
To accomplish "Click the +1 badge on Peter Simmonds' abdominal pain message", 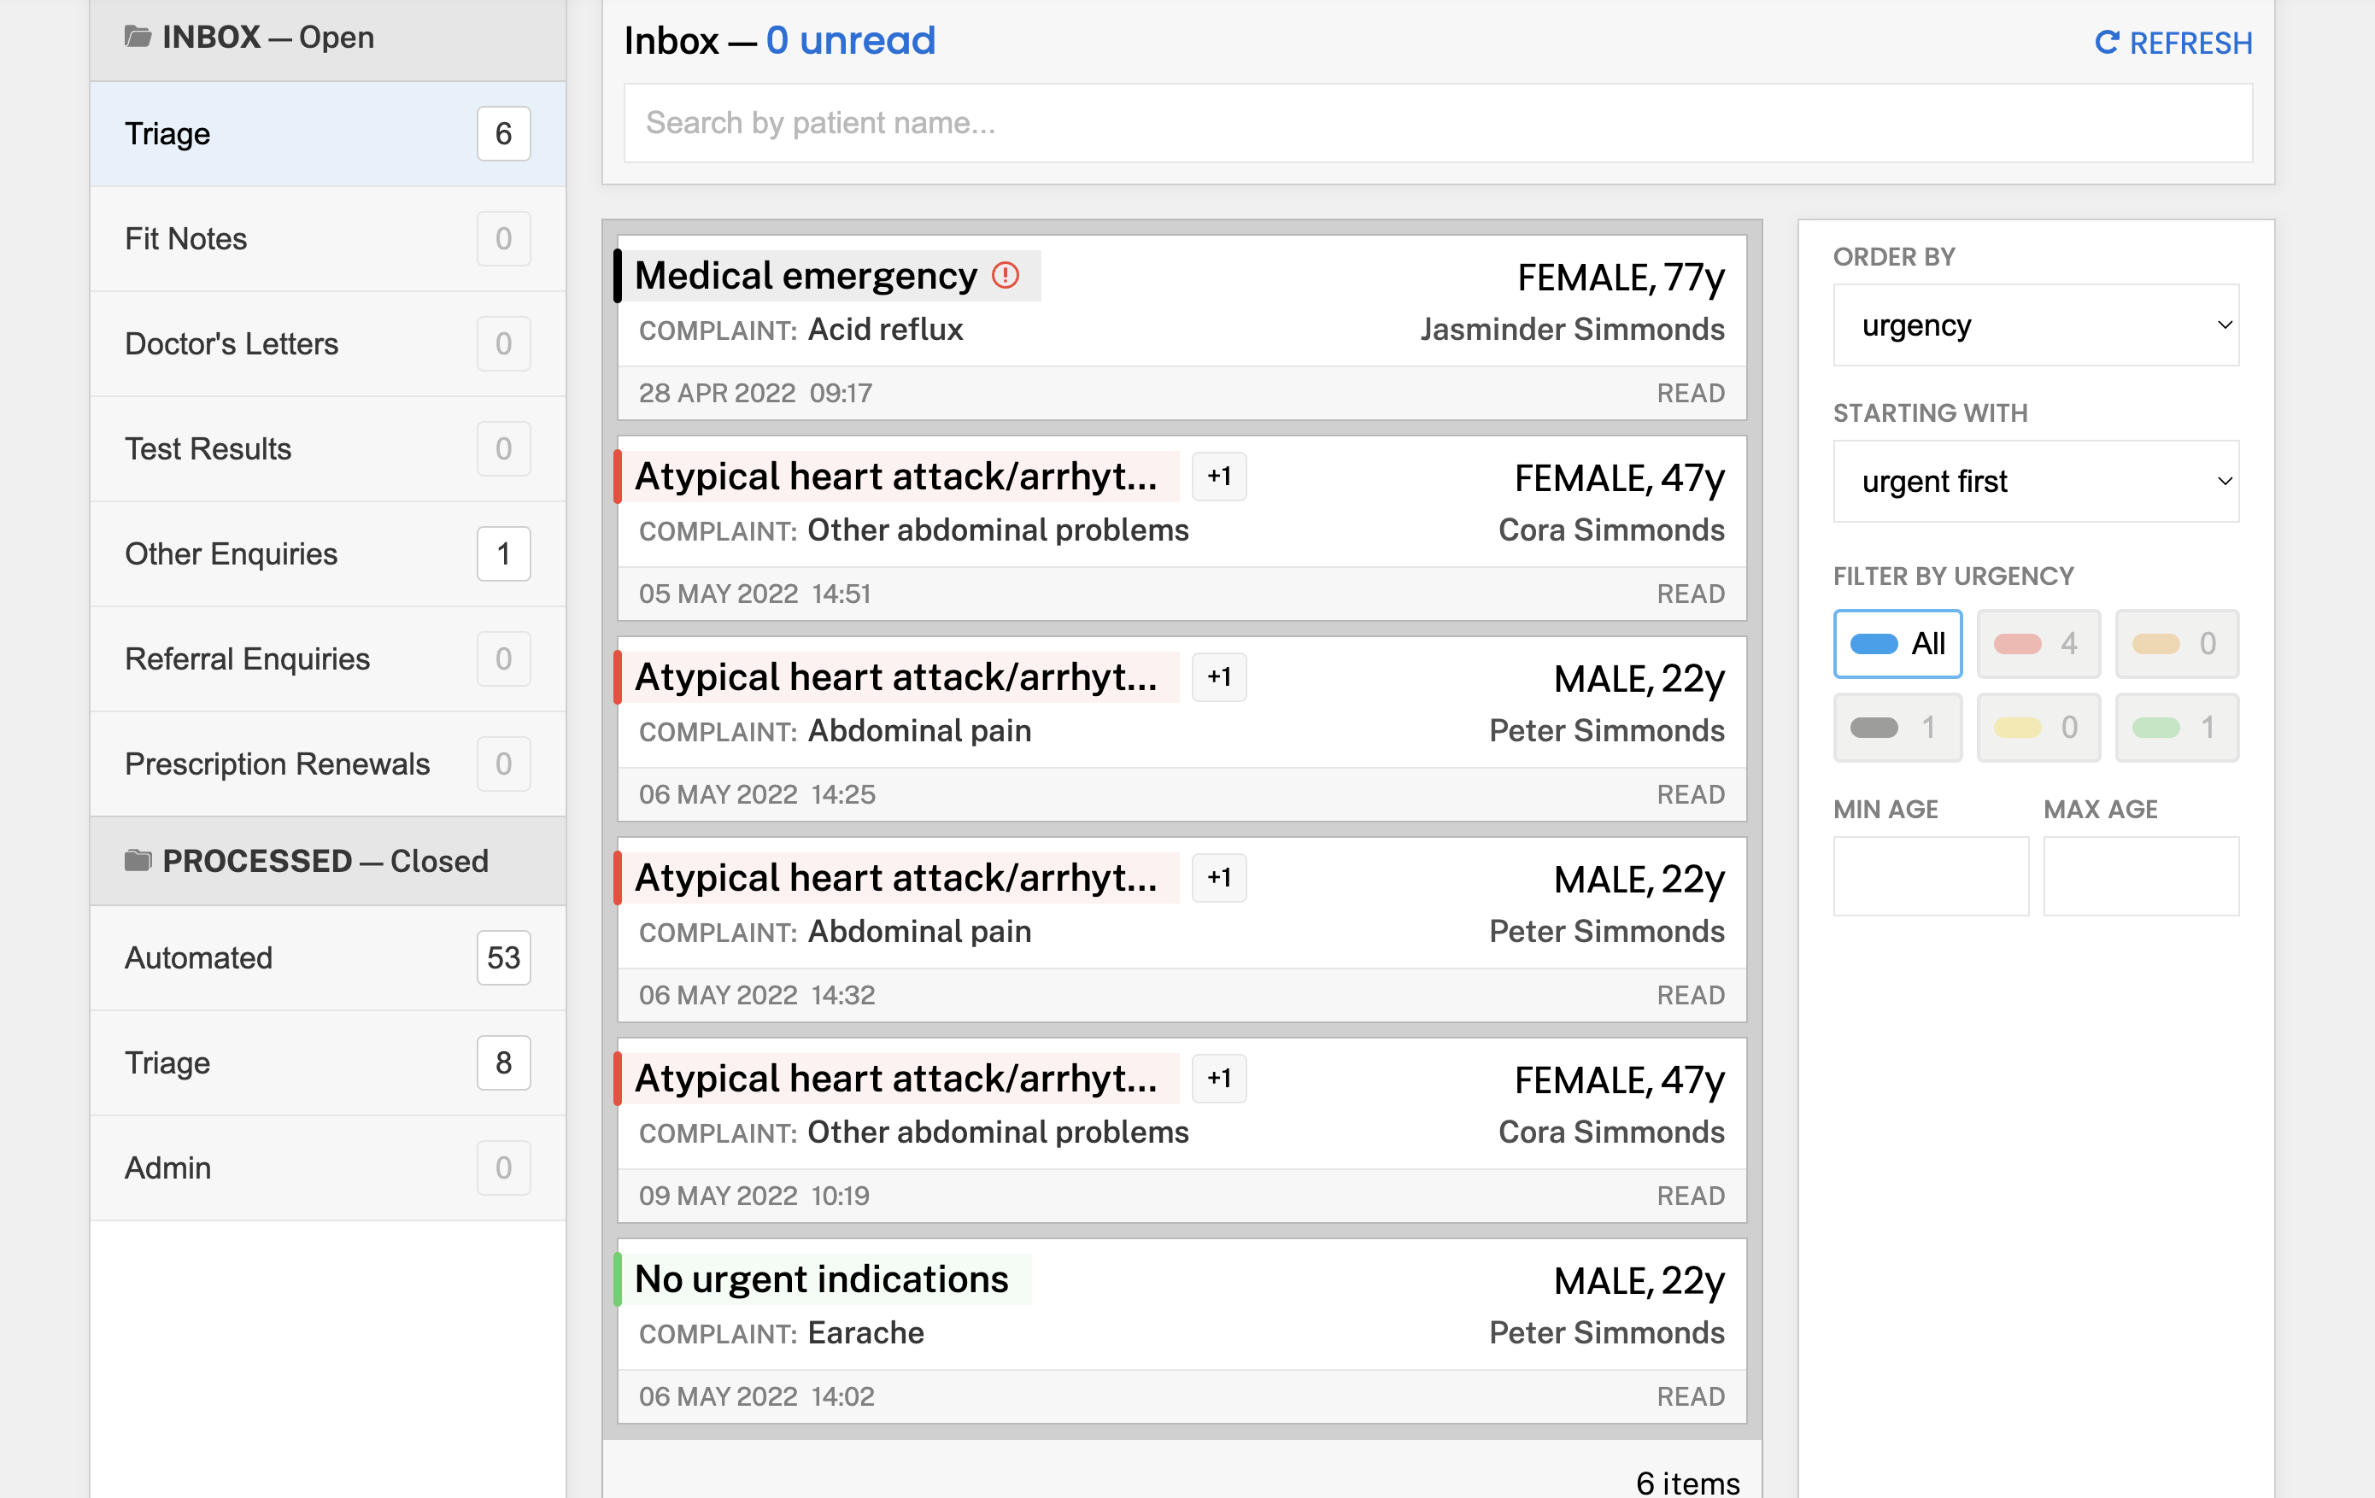I will 1219,676.
